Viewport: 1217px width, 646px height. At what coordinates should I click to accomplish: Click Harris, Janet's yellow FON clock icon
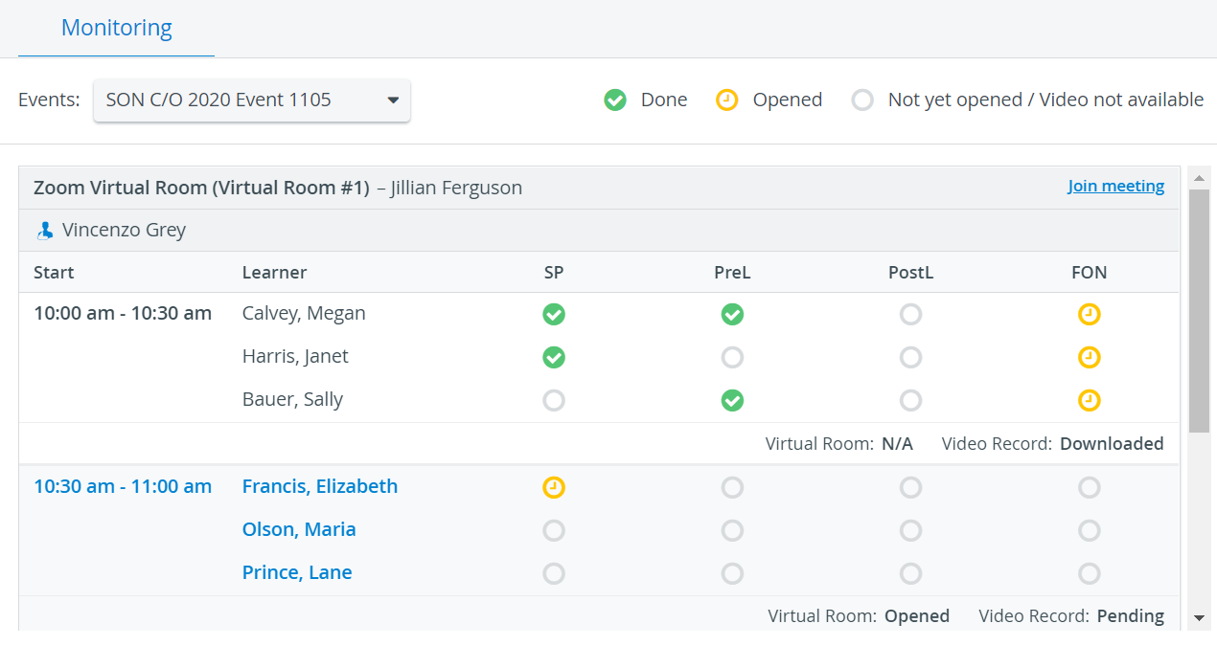click(x=1089, y=357)
